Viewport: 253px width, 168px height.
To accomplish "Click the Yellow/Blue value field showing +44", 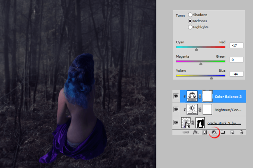I will tap(236, 74).
